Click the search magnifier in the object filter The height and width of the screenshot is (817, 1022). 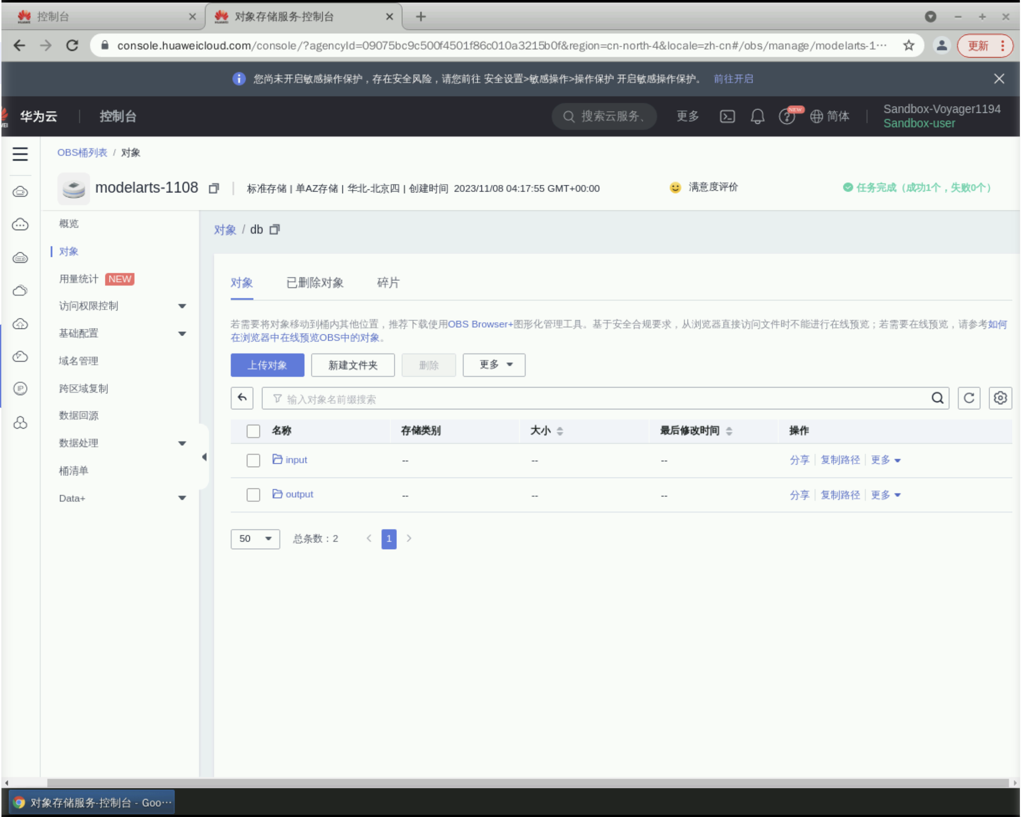pos(937,398)
